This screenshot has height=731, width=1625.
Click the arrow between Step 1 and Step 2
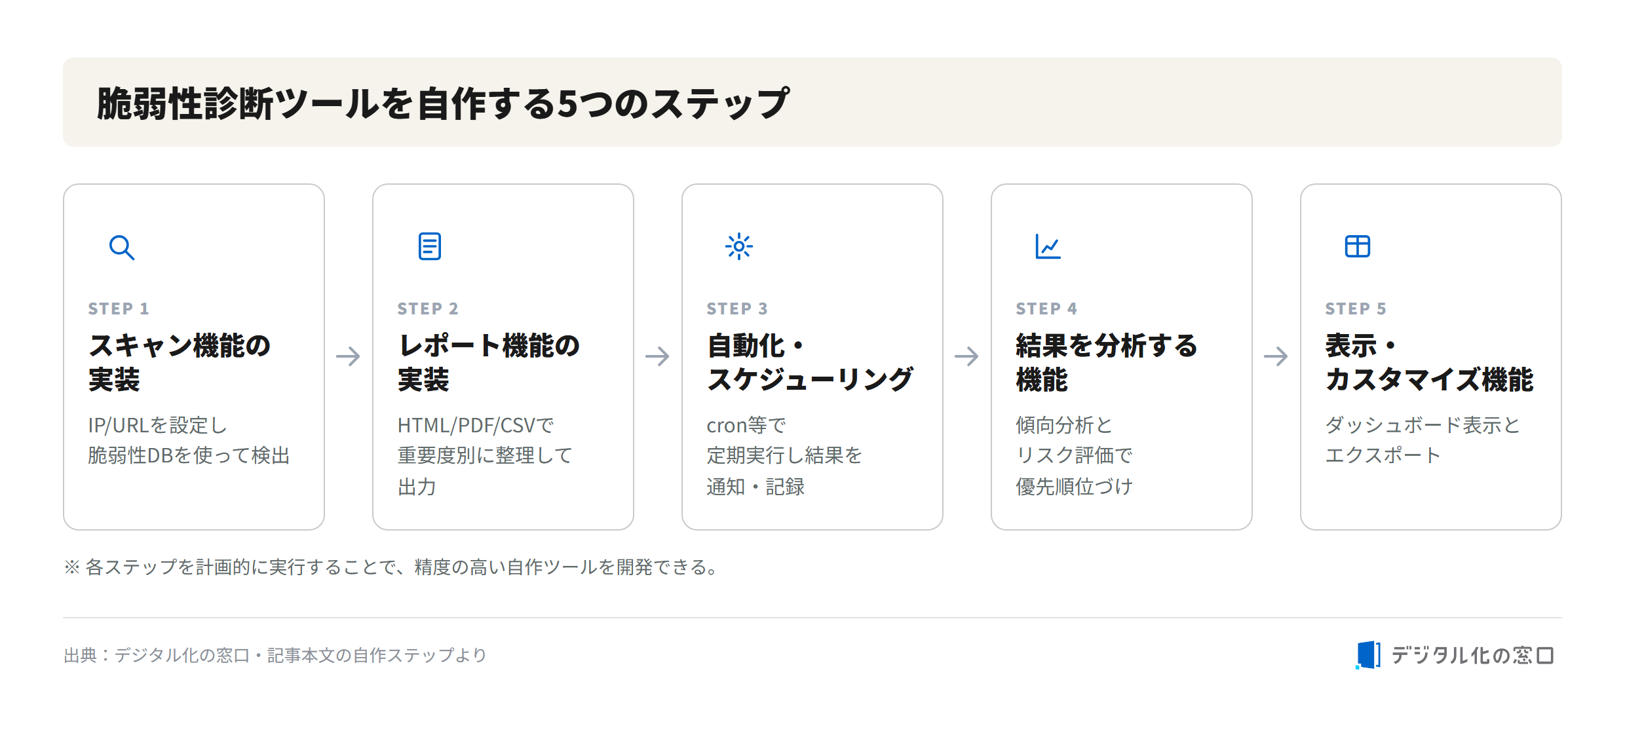(x=349, y=356)
